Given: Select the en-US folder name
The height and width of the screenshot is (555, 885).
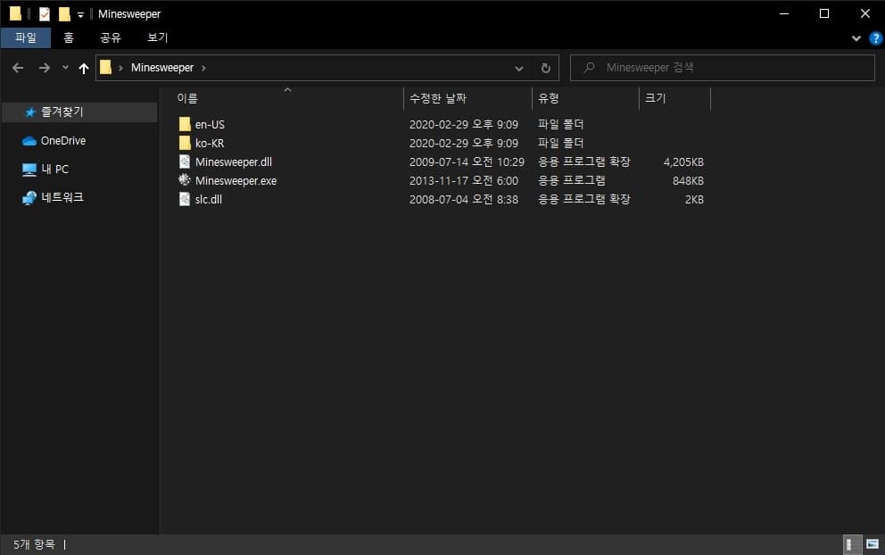Looking at the screenshot, I should click(210, 124).
